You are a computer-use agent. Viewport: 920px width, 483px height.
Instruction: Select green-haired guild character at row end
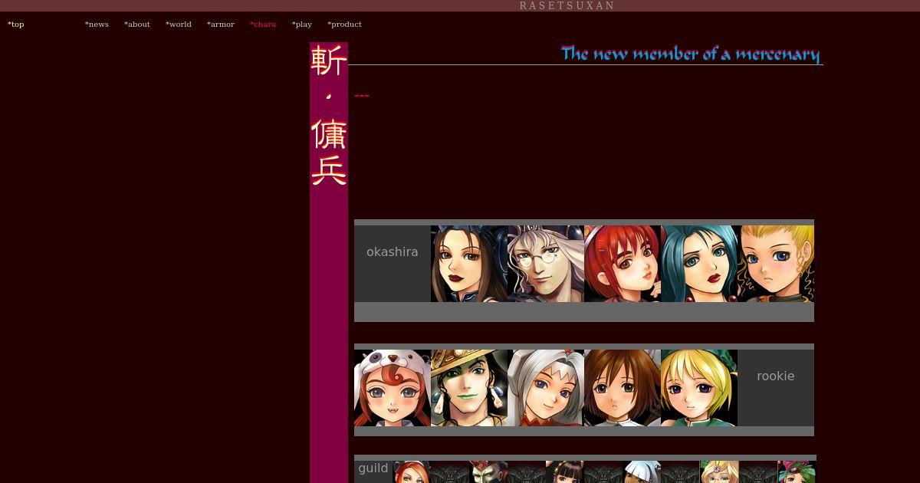[x=797, y=472]
